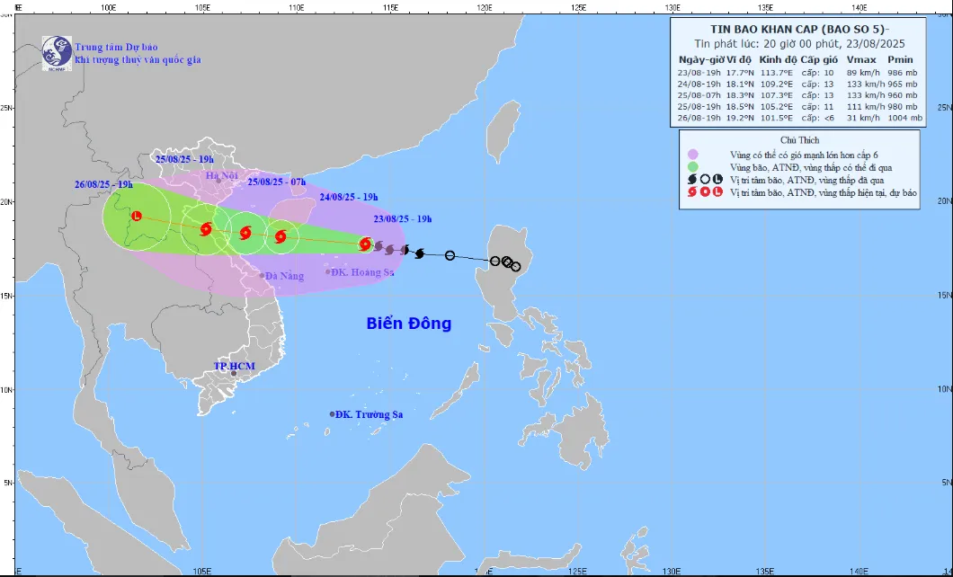Image resolution: width=953 pixels, height=577 pixels.
Task: Click the purple strong-wind legend swatch
Action: pos(692,155)
